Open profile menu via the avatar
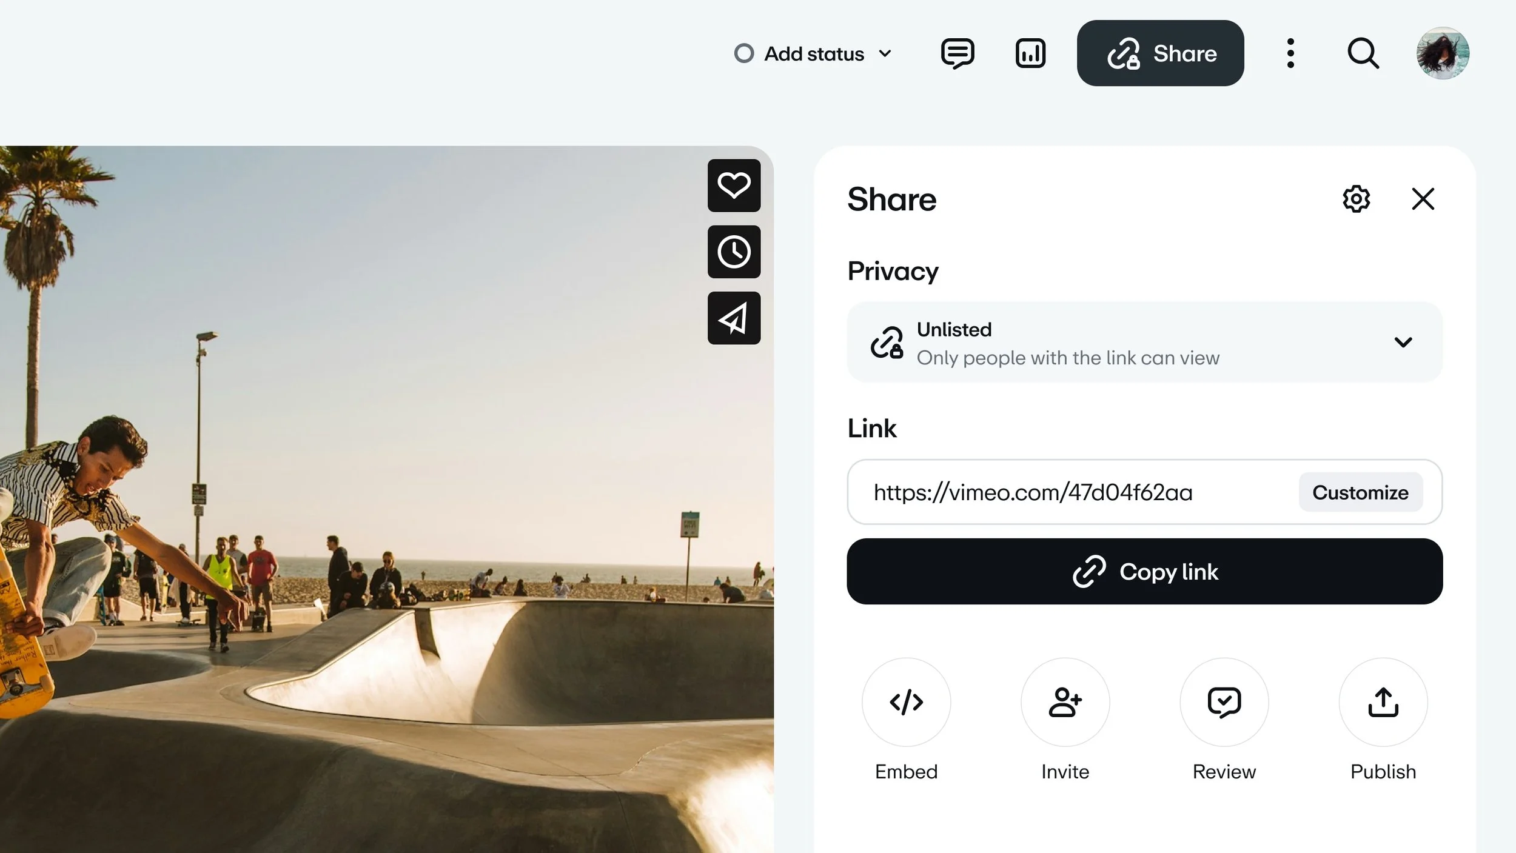 [1443, 53]
